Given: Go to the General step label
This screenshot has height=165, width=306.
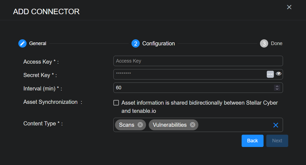Looking at the screenshot, I should [38, 43].
